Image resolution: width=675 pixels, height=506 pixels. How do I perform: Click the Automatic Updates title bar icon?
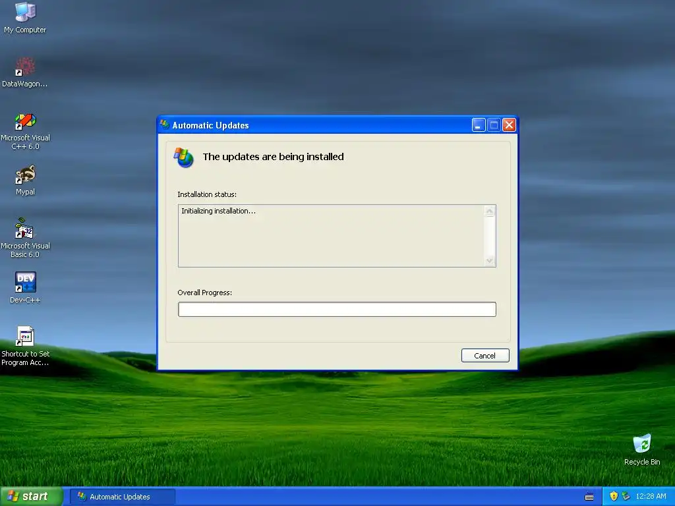pyautogui.click(x=164, y=125)
